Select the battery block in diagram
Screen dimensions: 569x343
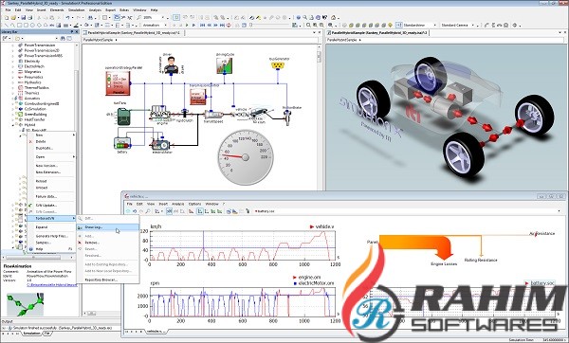point(122,143)
